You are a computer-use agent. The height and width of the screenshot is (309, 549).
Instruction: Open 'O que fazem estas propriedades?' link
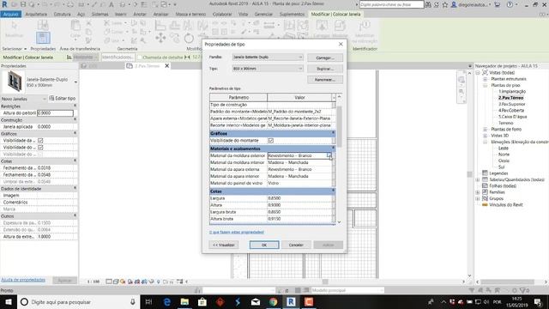click(237, 232)
